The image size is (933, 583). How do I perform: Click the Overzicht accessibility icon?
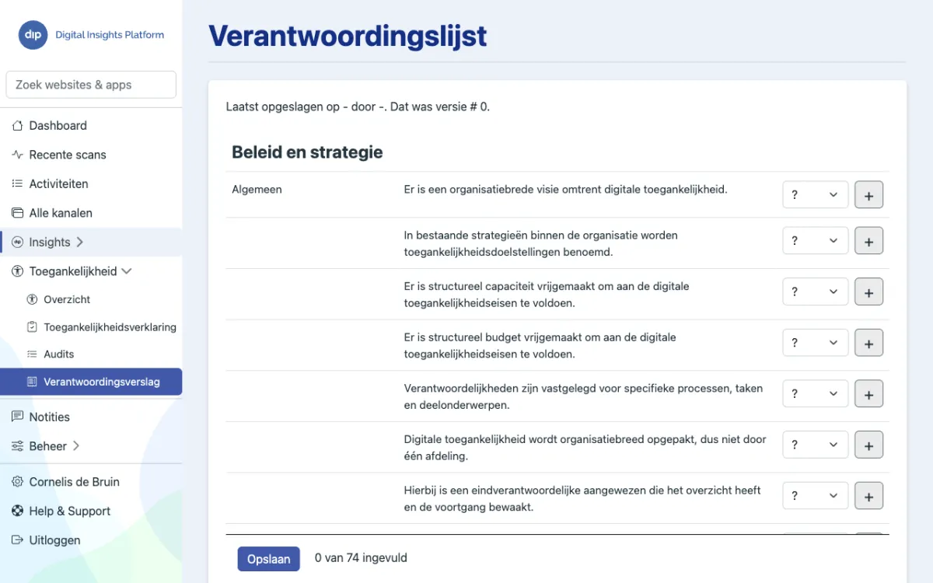pyautogui.click(x=32, y=299)
